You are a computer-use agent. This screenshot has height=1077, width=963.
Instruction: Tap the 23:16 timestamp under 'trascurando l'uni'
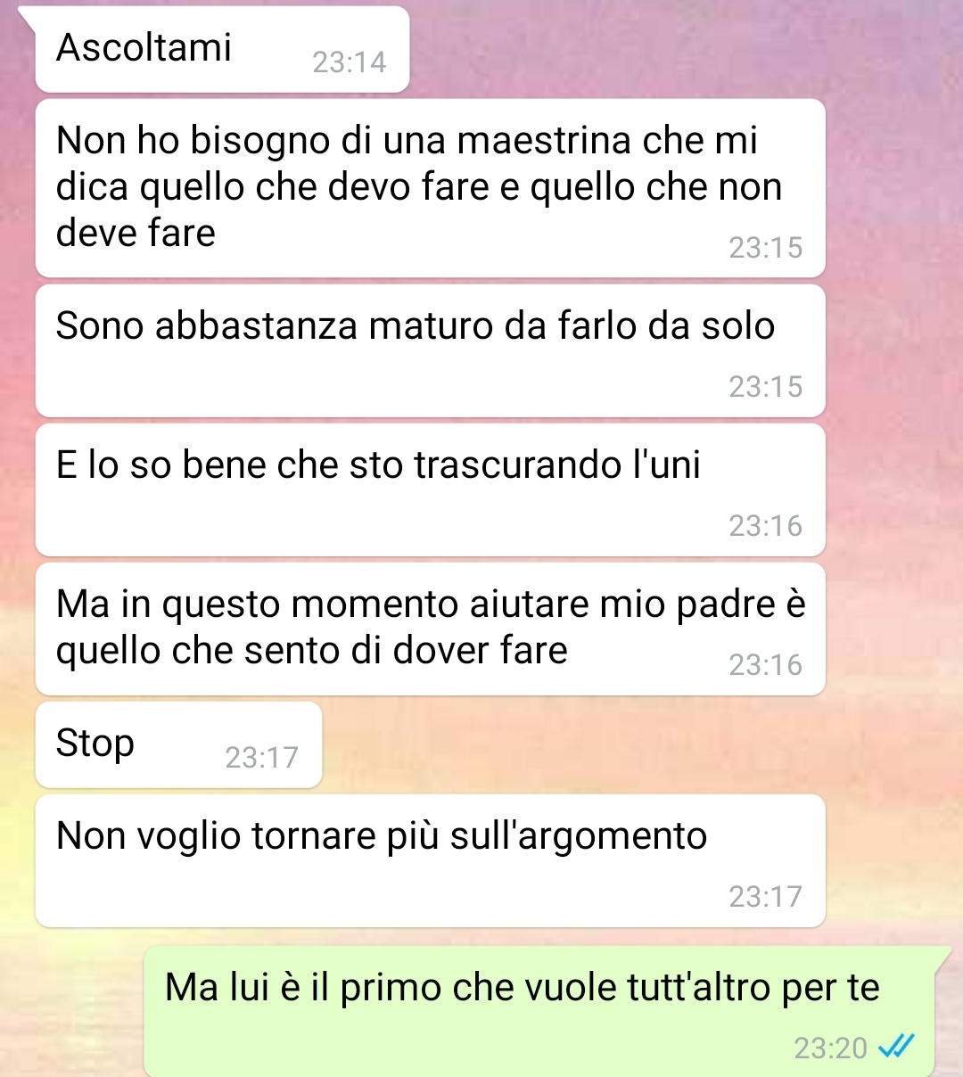pyautogui.click(x=765, y=526)
